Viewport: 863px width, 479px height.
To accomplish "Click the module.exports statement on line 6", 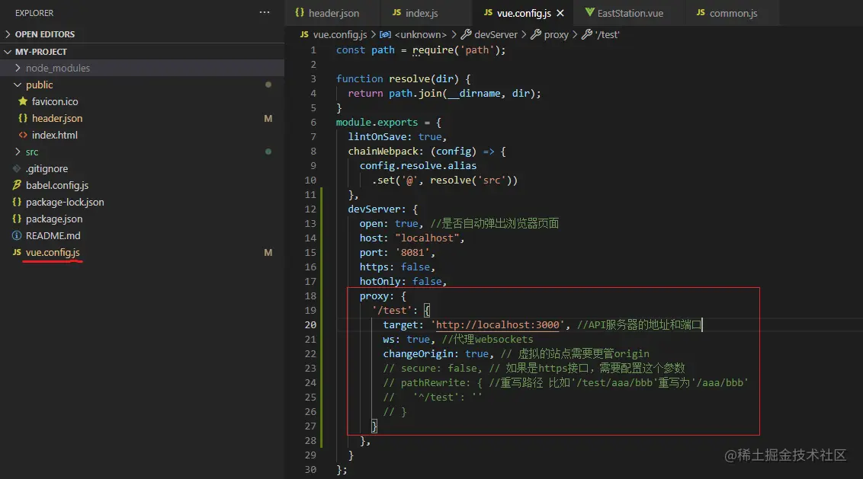I will point(377,122).
